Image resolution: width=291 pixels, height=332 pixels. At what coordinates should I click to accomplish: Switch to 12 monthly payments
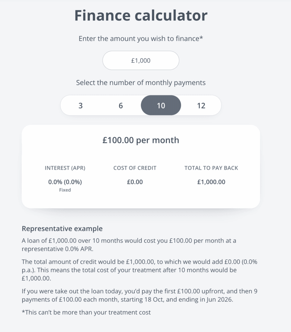click(201, 105)
